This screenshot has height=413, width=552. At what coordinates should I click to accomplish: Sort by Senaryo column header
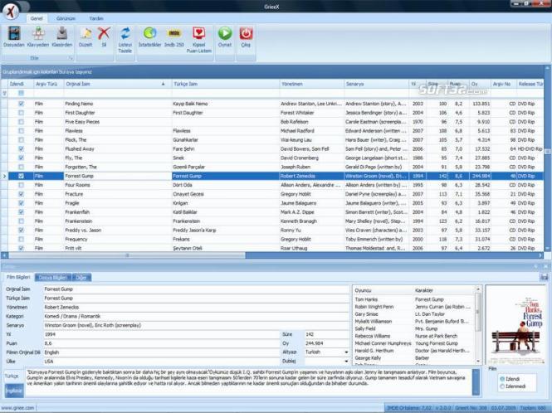(376, 84)
